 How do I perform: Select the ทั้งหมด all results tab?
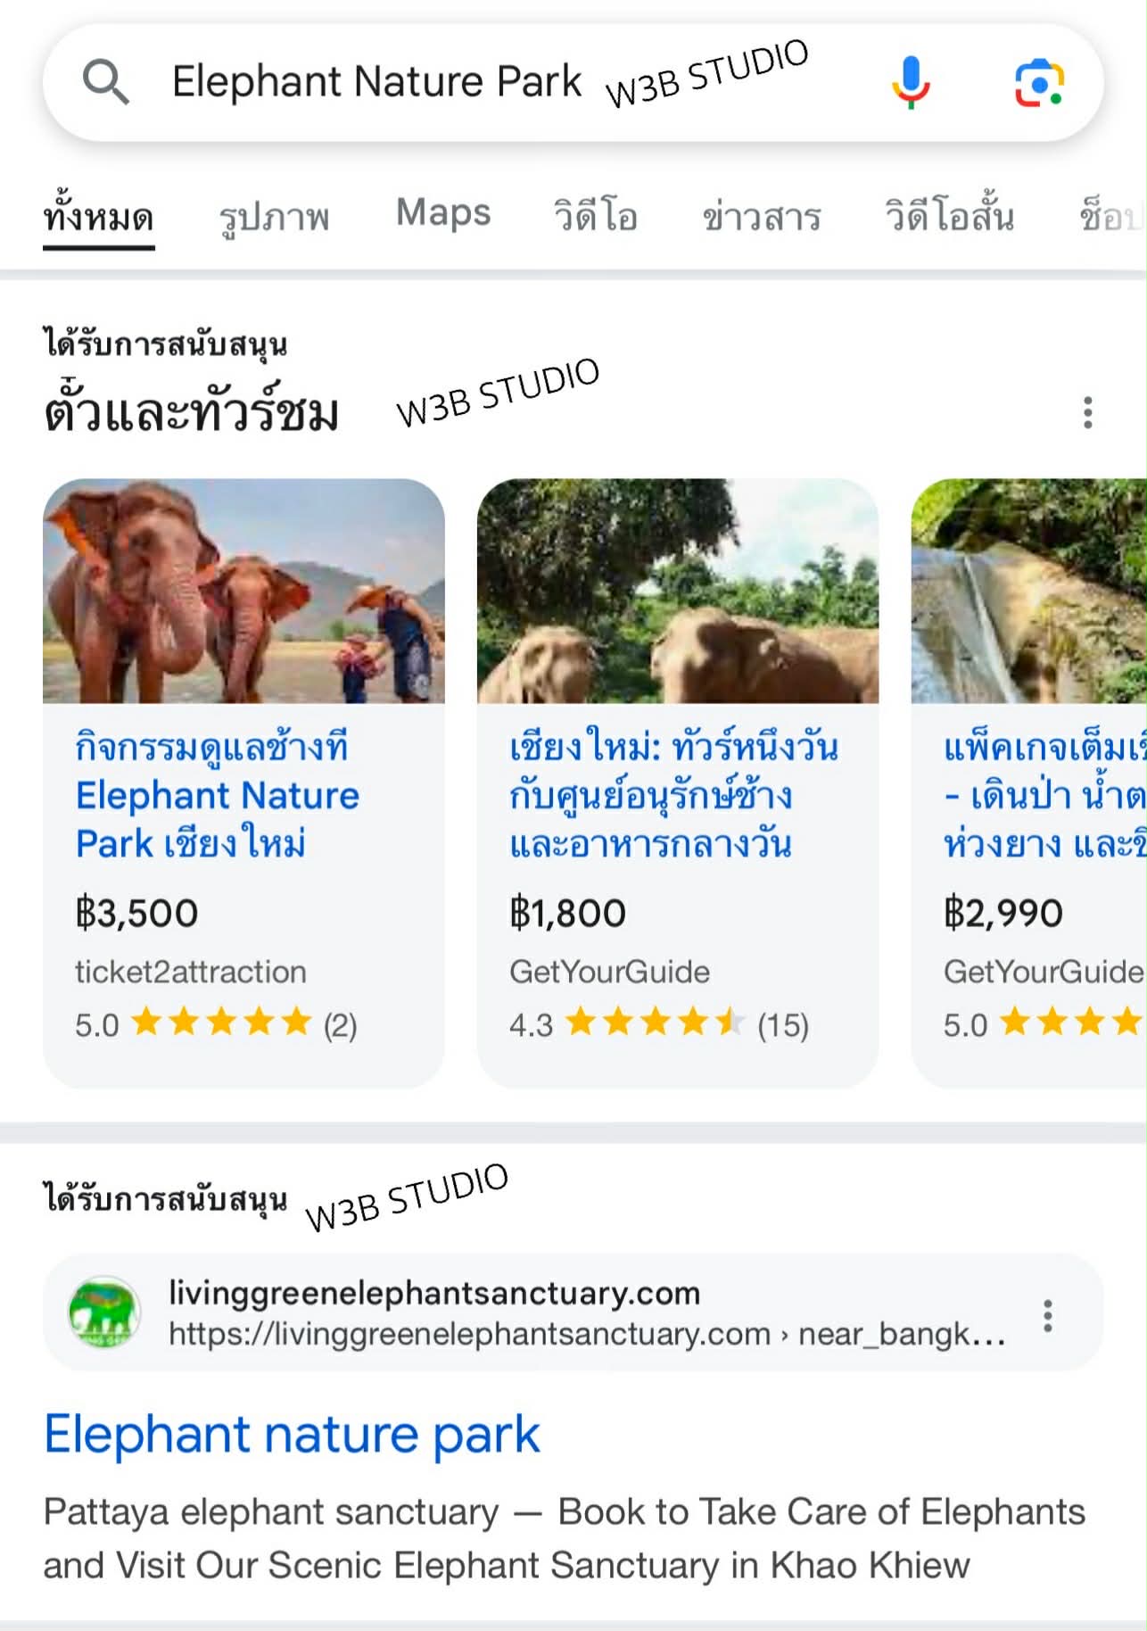(98, 217)
